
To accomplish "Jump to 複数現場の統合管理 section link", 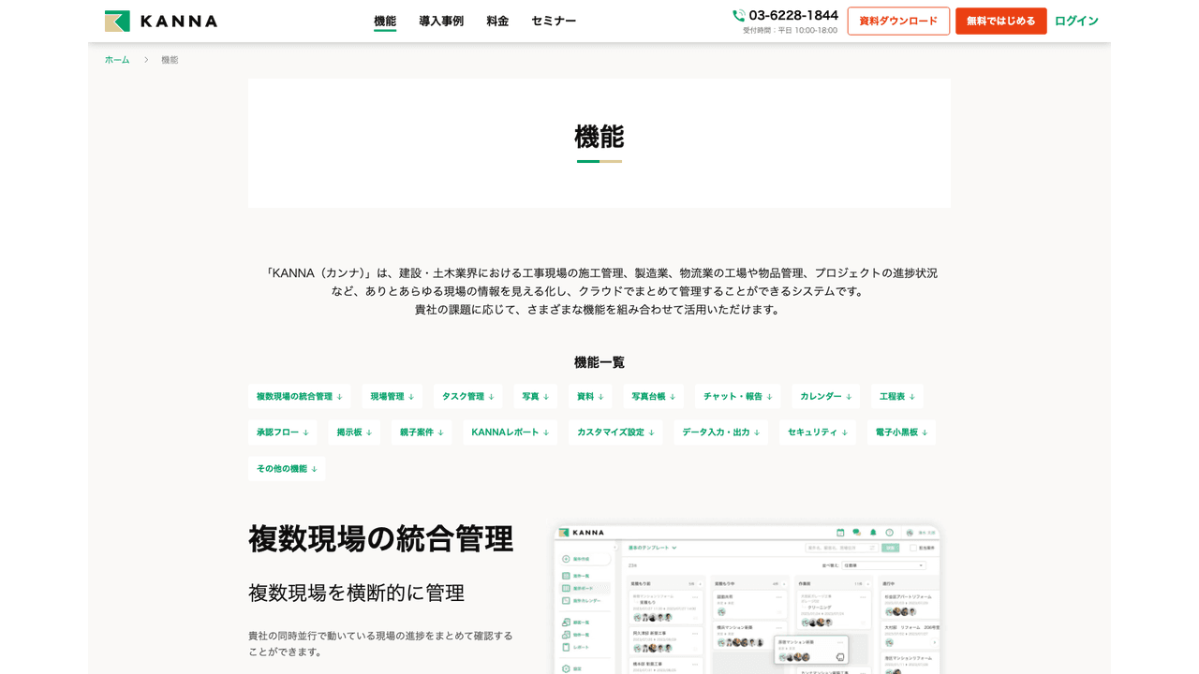I will (x=300, y=396).
